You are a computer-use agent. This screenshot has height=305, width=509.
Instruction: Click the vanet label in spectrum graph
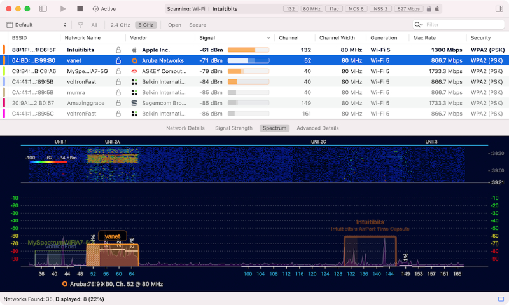[113, 236]
